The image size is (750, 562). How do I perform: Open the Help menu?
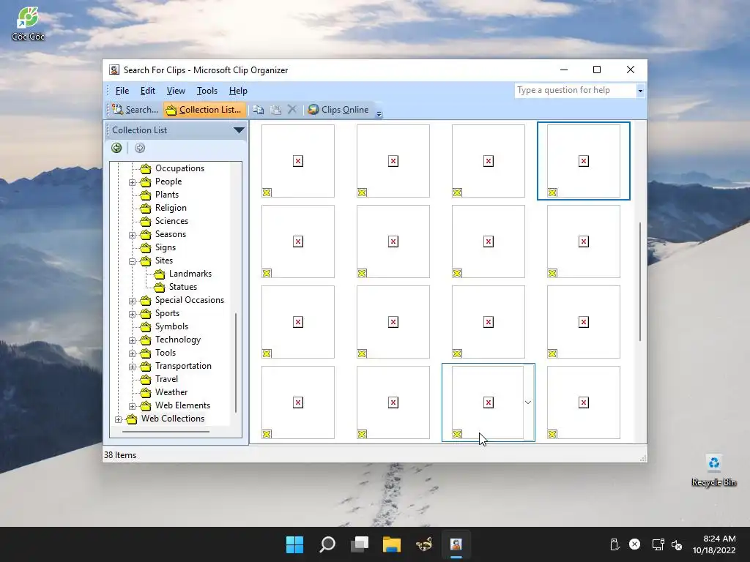(238, 91)
